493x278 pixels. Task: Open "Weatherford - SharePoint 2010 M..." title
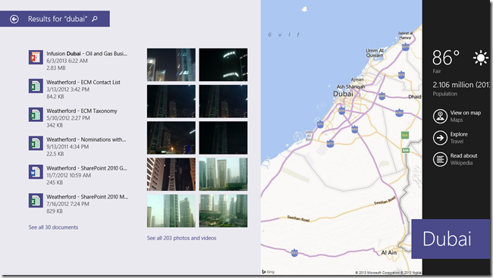(87, 197)
